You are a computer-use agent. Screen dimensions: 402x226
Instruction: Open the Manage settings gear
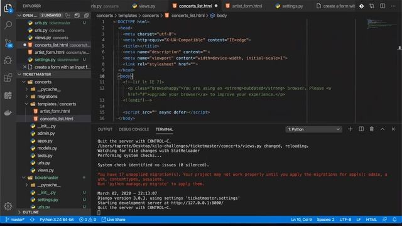(8, 207)
